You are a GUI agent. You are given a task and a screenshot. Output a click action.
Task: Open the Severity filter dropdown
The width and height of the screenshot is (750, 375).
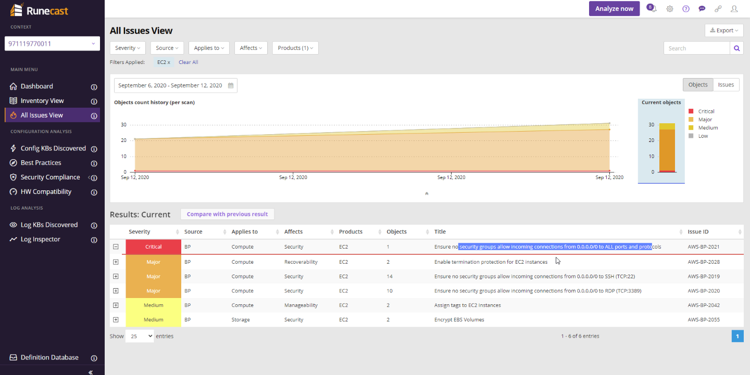click(x=128, y=48)
